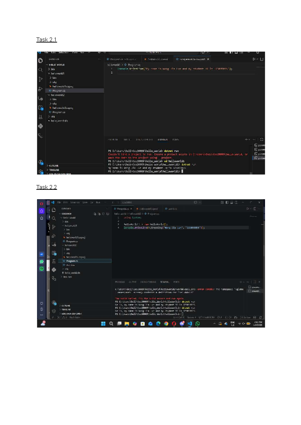Click the Task 2.2 heading text
This screenshot has width=301, height=425.
tap(47, 187)
